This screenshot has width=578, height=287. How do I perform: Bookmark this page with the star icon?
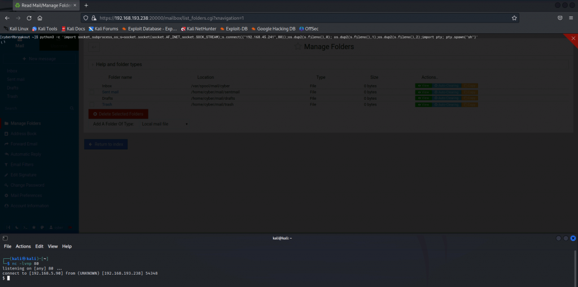point(514,17)
